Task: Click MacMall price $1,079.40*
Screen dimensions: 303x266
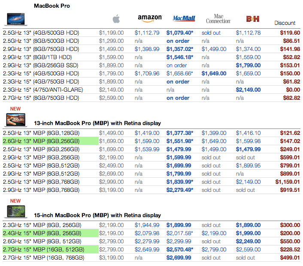Action: (x=180, y=33)
